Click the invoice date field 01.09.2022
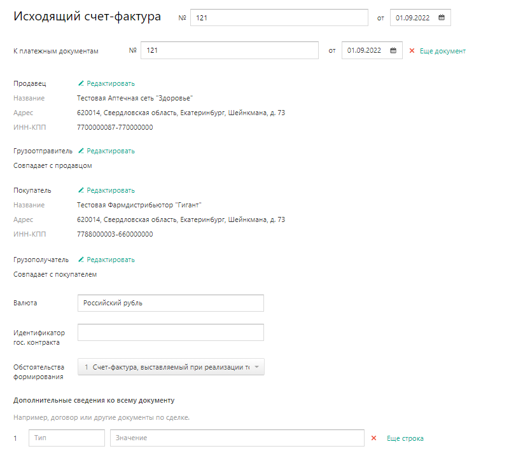Screen dimensions: 509x458 click(x=412, y=18)
